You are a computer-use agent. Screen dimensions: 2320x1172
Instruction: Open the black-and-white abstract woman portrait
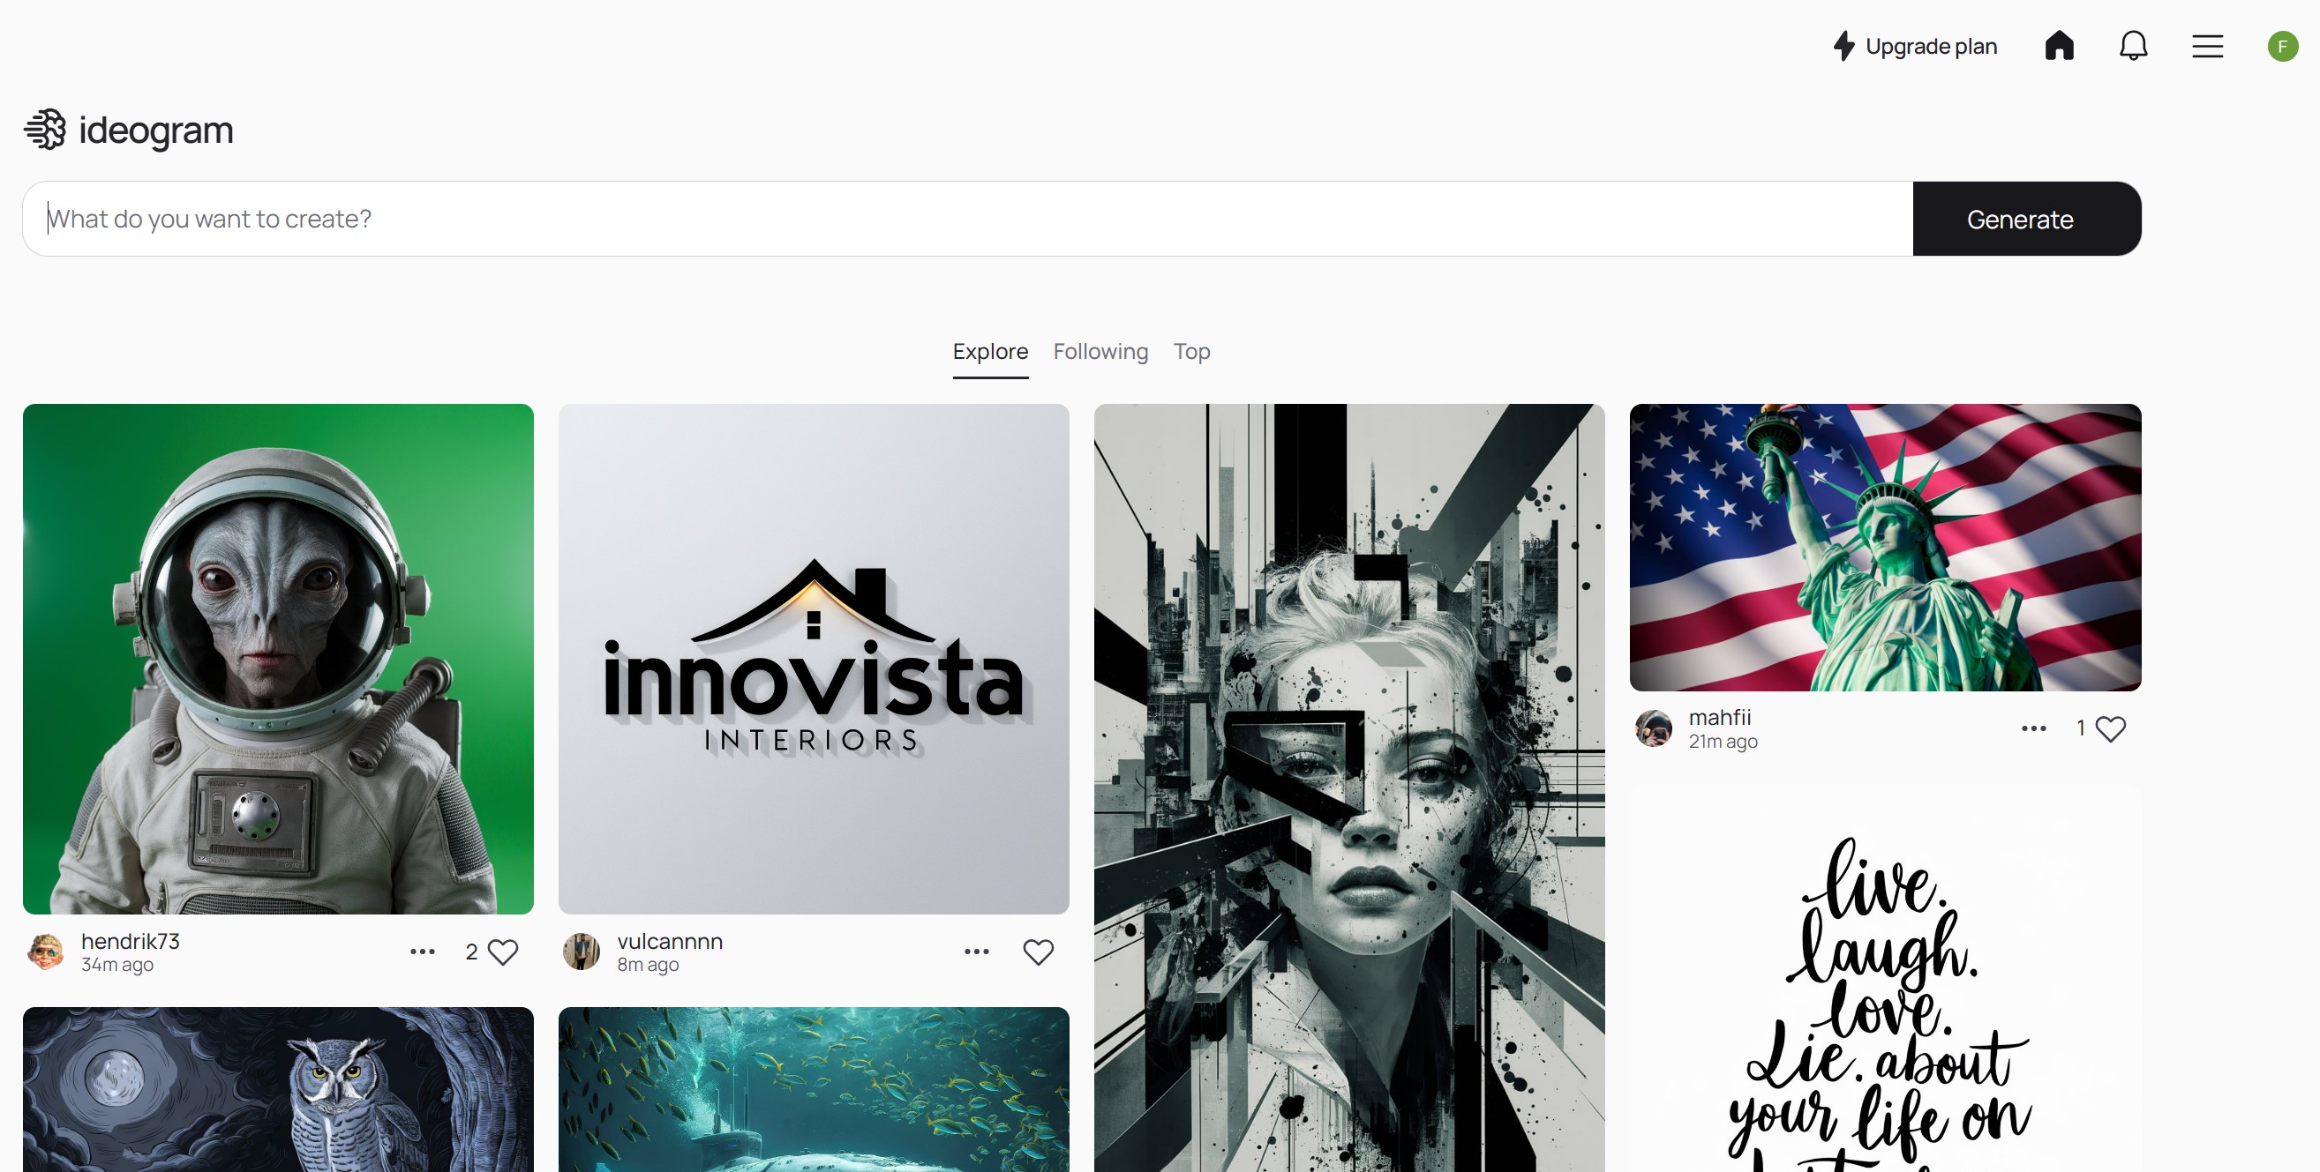[x=1349, y=788]
